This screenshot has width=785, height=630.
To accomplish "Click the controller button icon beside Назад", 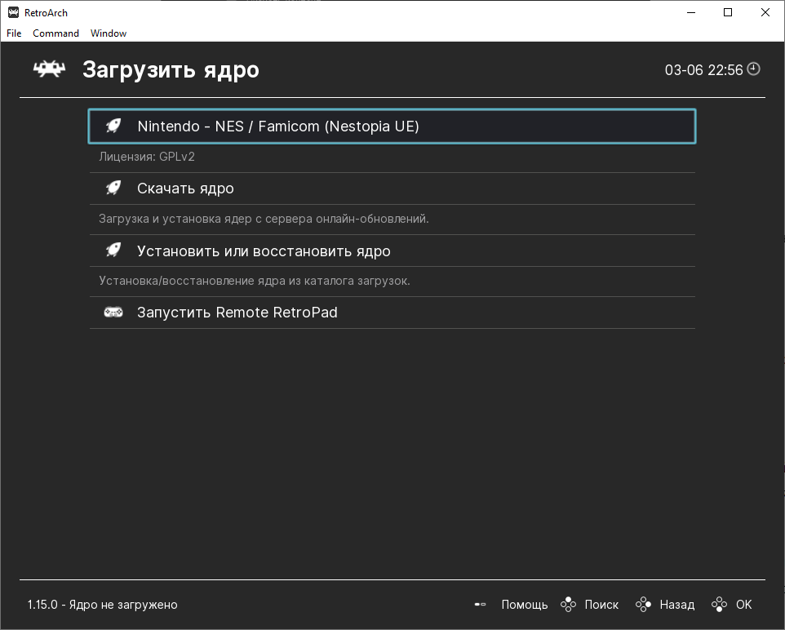I will click(x=643, y=605).
